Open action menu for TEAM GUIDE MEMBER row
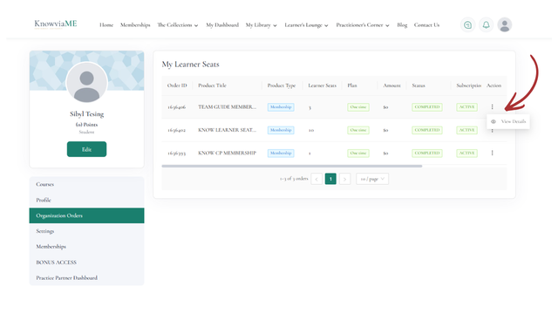The width and height of the screenshot is (558, 314). [x=492, y=106]
